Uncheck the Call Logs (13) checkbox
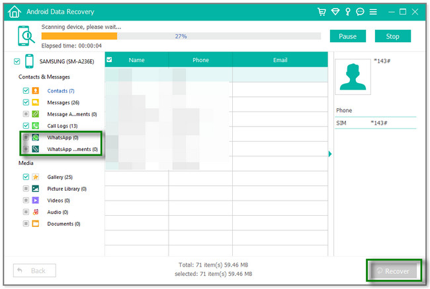The width and height of the screenshot is (430, 289). tap(26, 125)
